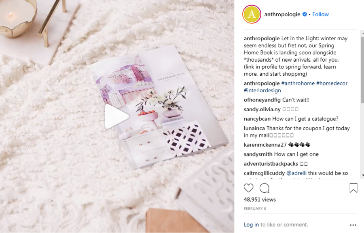Open karenmckenna27 commenter profile
Screen dimensions: 364x233
pyautogui.click(x=265, y=145)
